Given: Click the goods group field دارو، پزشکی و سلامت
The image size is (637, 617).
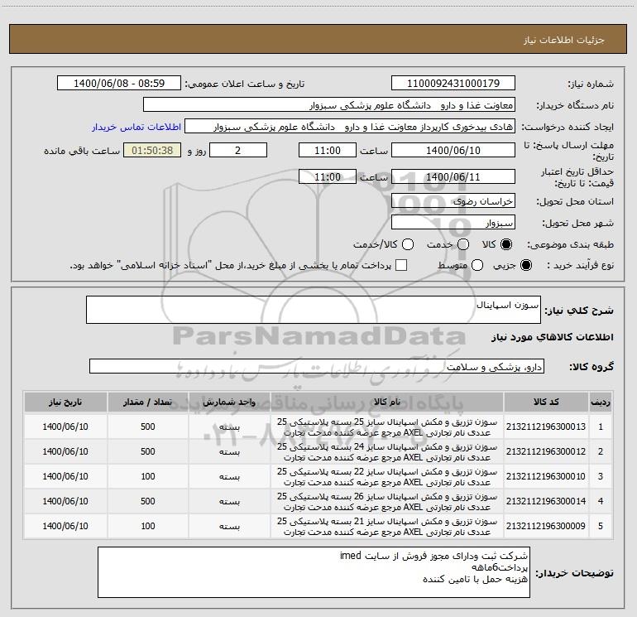Looking at the screenshot, I should tap(317, 366).
